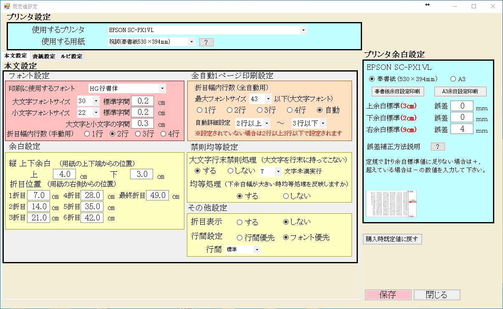Click 右余白標準 誤差 input field
This screenshot has height=309, width=503.
tap(462, 129)
